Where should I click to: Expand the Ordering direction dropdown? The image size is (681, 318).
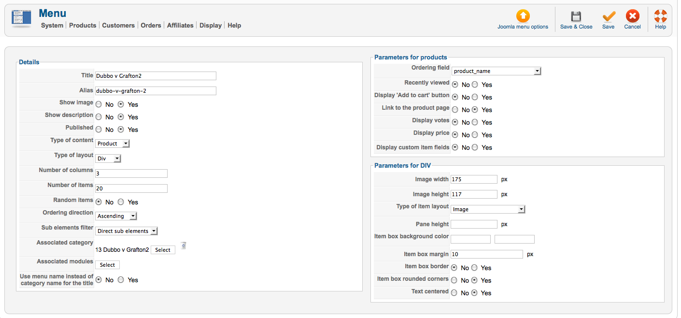click(x=116, y=216)
